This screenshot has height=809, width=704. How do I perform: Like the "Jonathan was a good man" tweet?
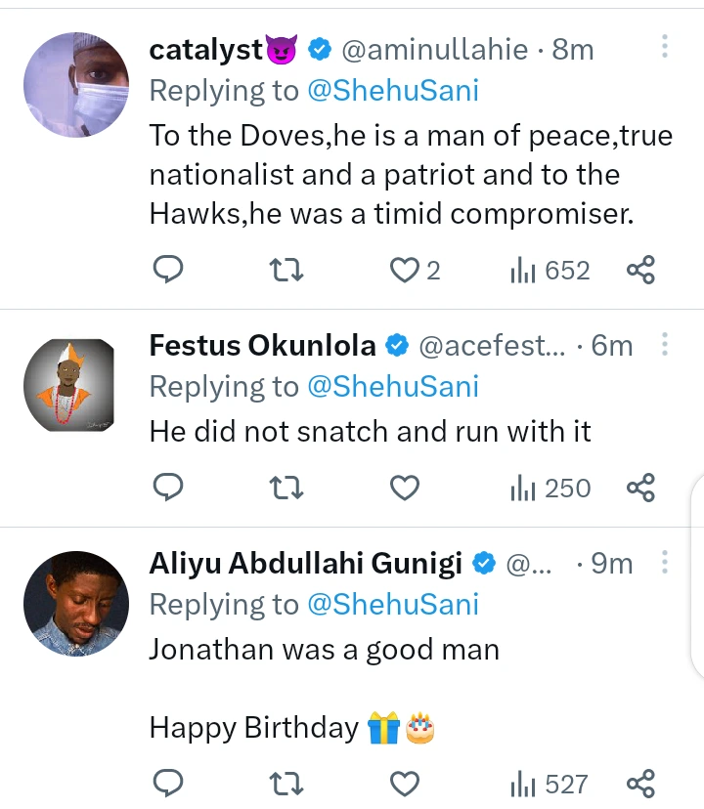click(404, 784)
